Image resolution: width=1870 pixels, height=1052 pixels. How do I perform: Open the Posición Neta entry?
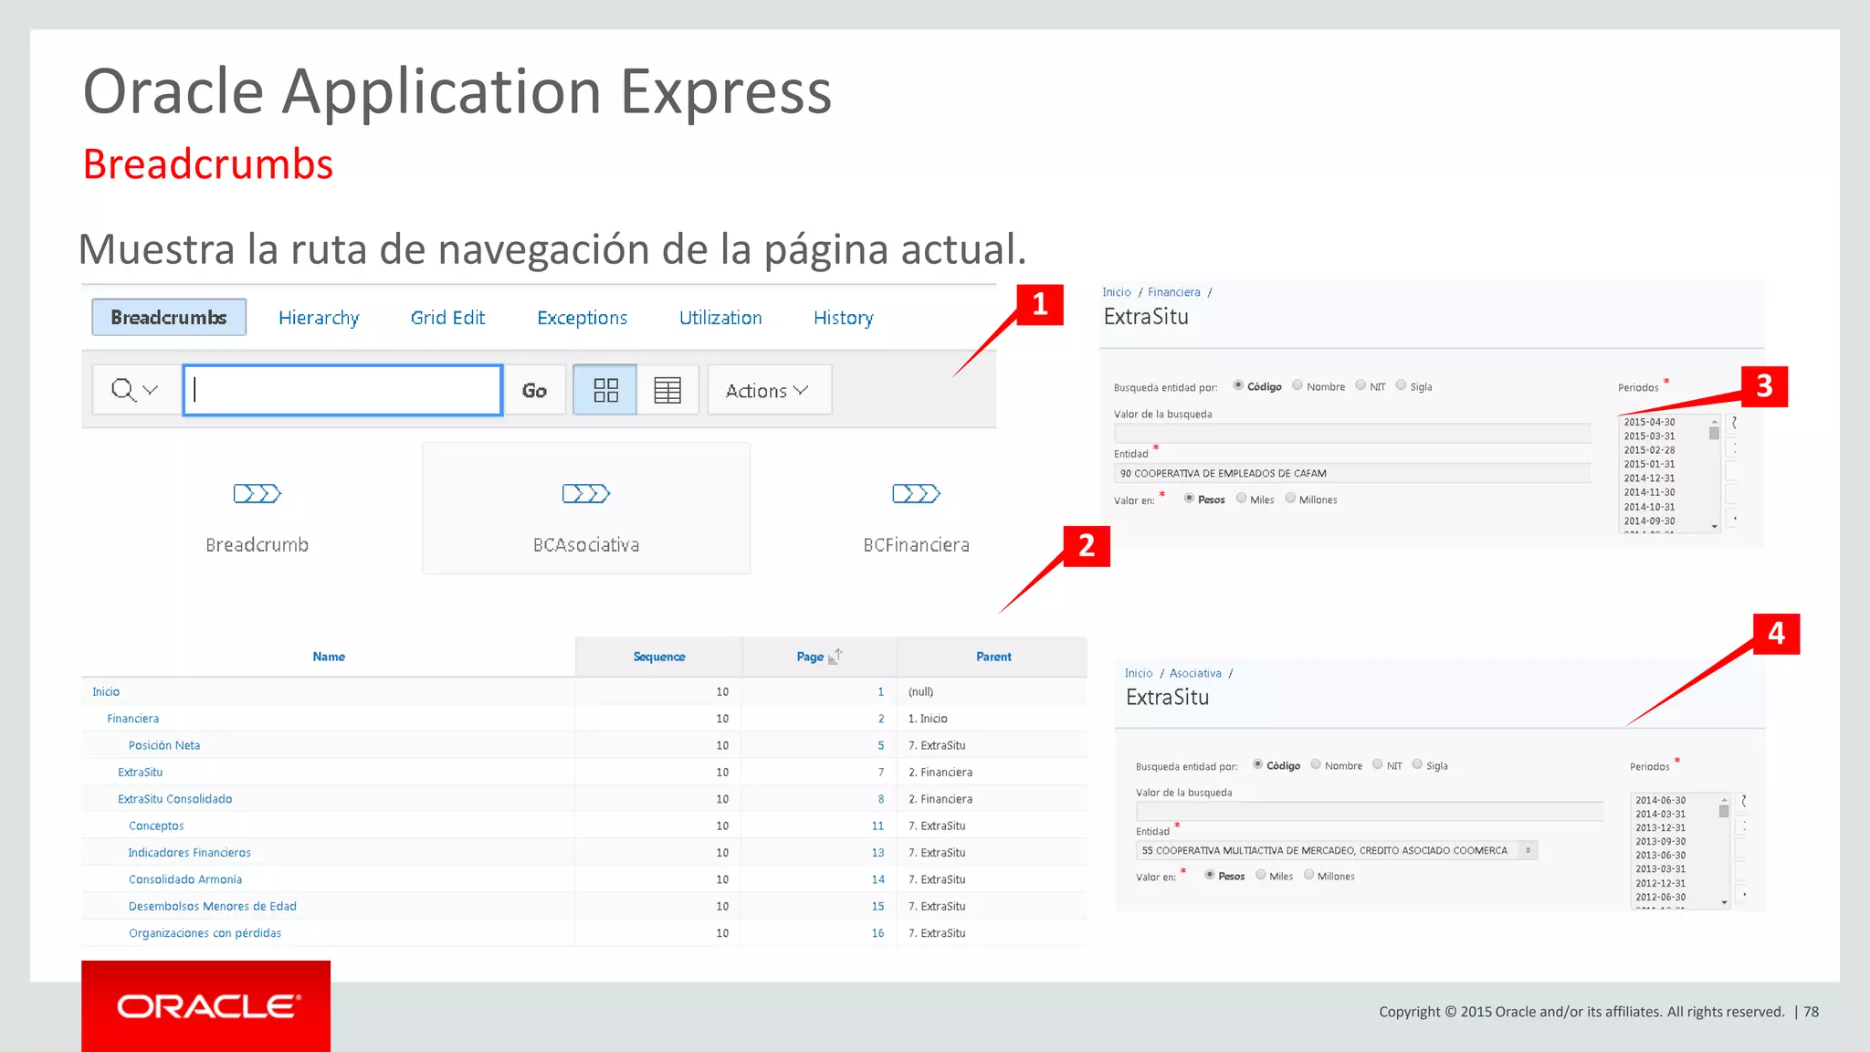click(x=164, y=745)
